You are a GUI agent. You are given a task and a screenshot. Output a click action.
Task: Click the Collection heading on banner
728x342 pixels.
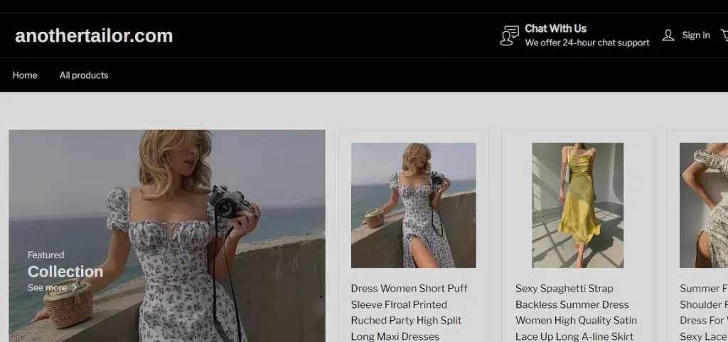pyautogui.click(x=65, y=272)
